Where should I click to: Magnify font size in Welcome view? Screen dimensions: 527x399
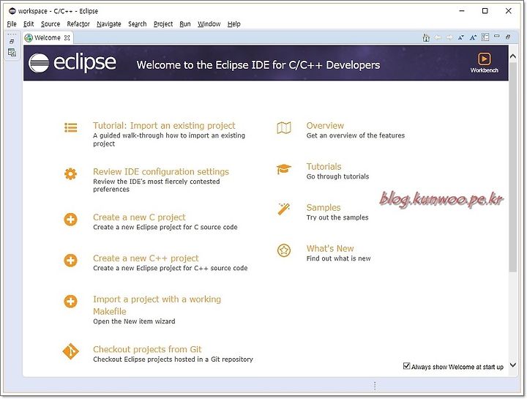click(x=473, y=37)
